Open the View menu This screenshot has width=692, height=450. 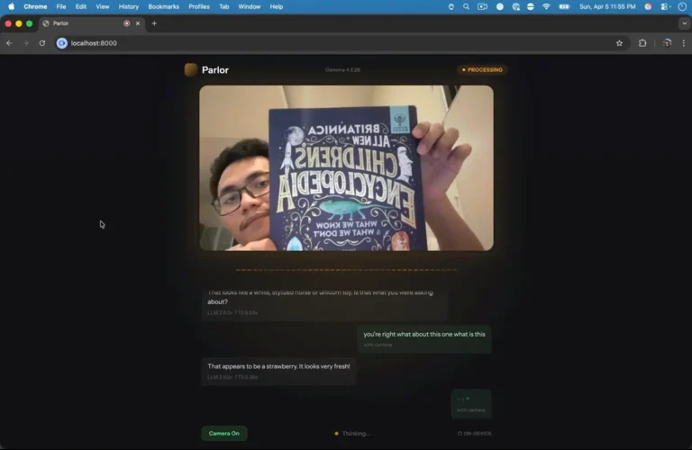click(x=103, y=6)
